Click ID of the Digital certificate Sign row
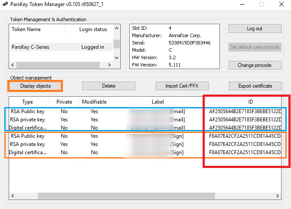The width and height of the screenshot is (291, 209). coord(245,152)
